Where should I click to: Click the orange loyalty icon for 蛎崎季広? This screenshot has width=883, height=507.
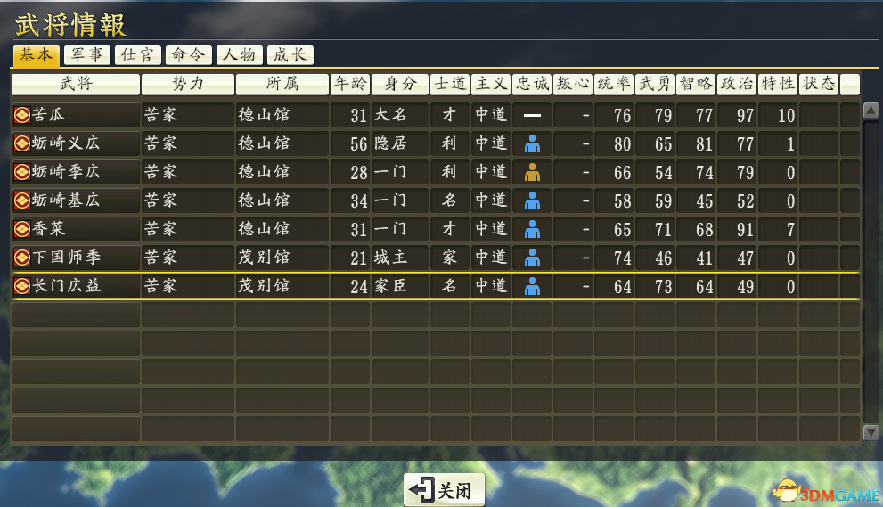[x=532, y=172]
